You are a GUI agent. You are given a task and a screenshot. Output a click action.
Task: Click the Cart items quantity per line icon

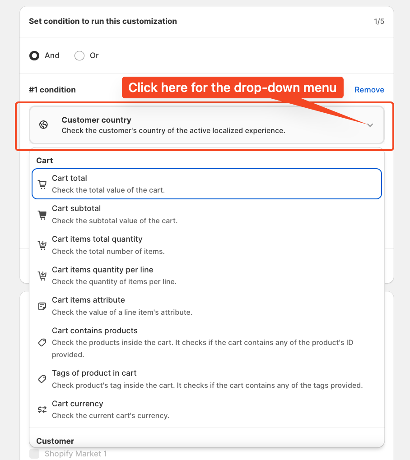[42, 276]
